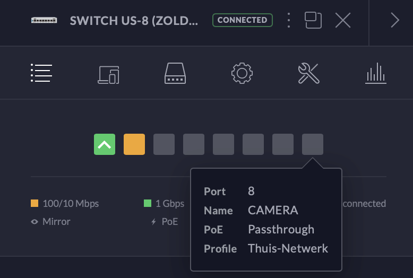Select gray port 3
The image size is (413, 278).
(164, 144)
